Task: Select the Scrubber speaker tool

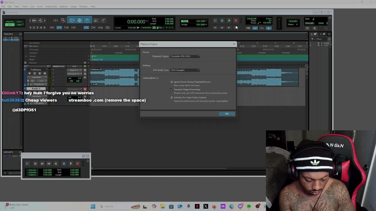Action: pyautogui.click(x=96, y=20)
